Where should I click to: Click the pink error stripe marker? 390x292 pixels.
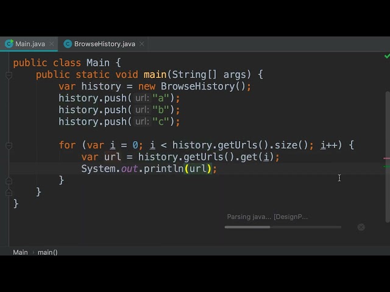point(386,158)
